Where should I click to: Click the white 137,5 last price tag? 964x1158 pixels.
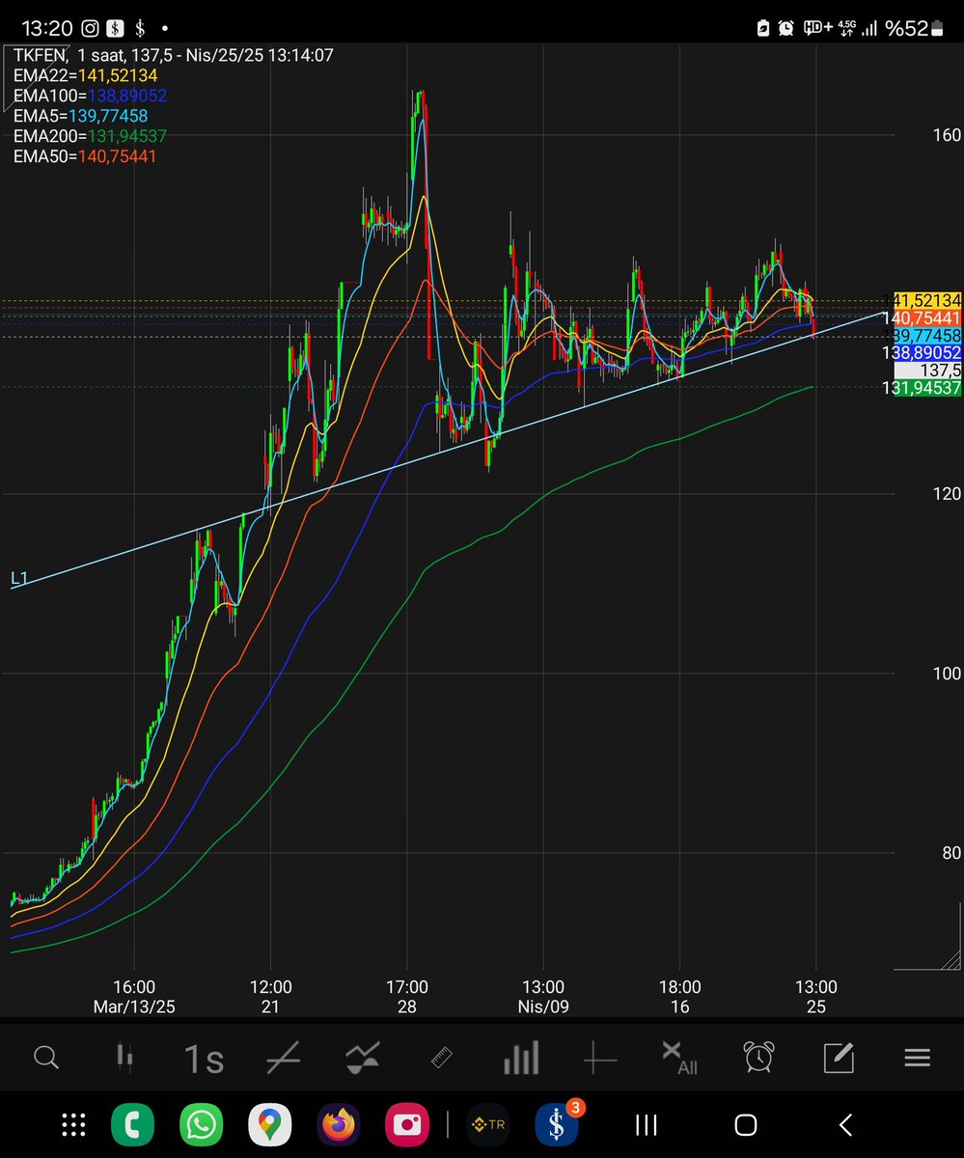pos(927,371)
